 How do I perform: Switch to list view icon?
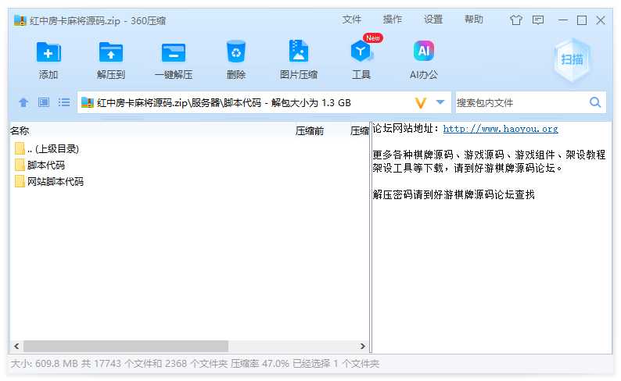coord(64,102)
